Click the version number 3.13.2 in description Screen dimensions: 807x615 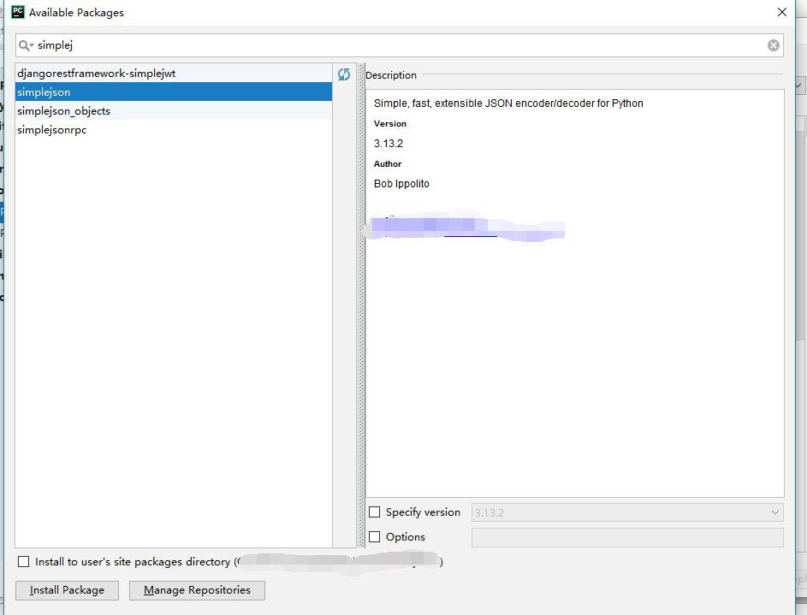pyautogui.click(x=389, y=144)
